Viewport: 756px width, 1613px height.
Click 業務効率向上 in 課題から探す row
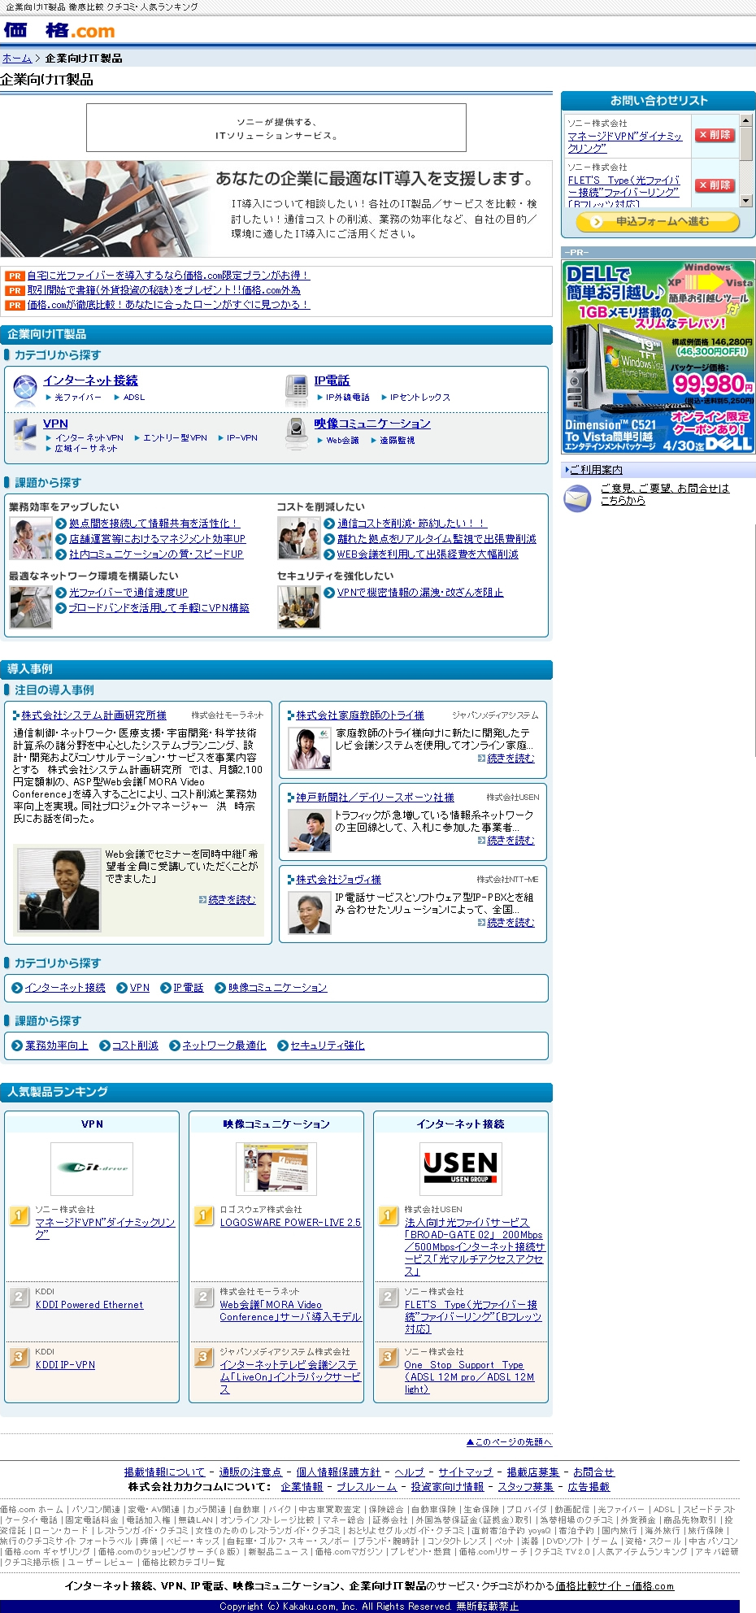pos(56,1046)
